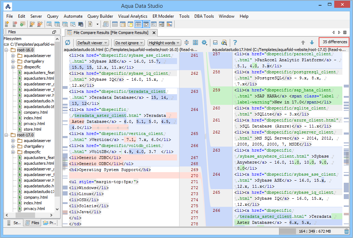Go to previous difference with up arrow
353x238 pixels.
[x=303, y=43]
